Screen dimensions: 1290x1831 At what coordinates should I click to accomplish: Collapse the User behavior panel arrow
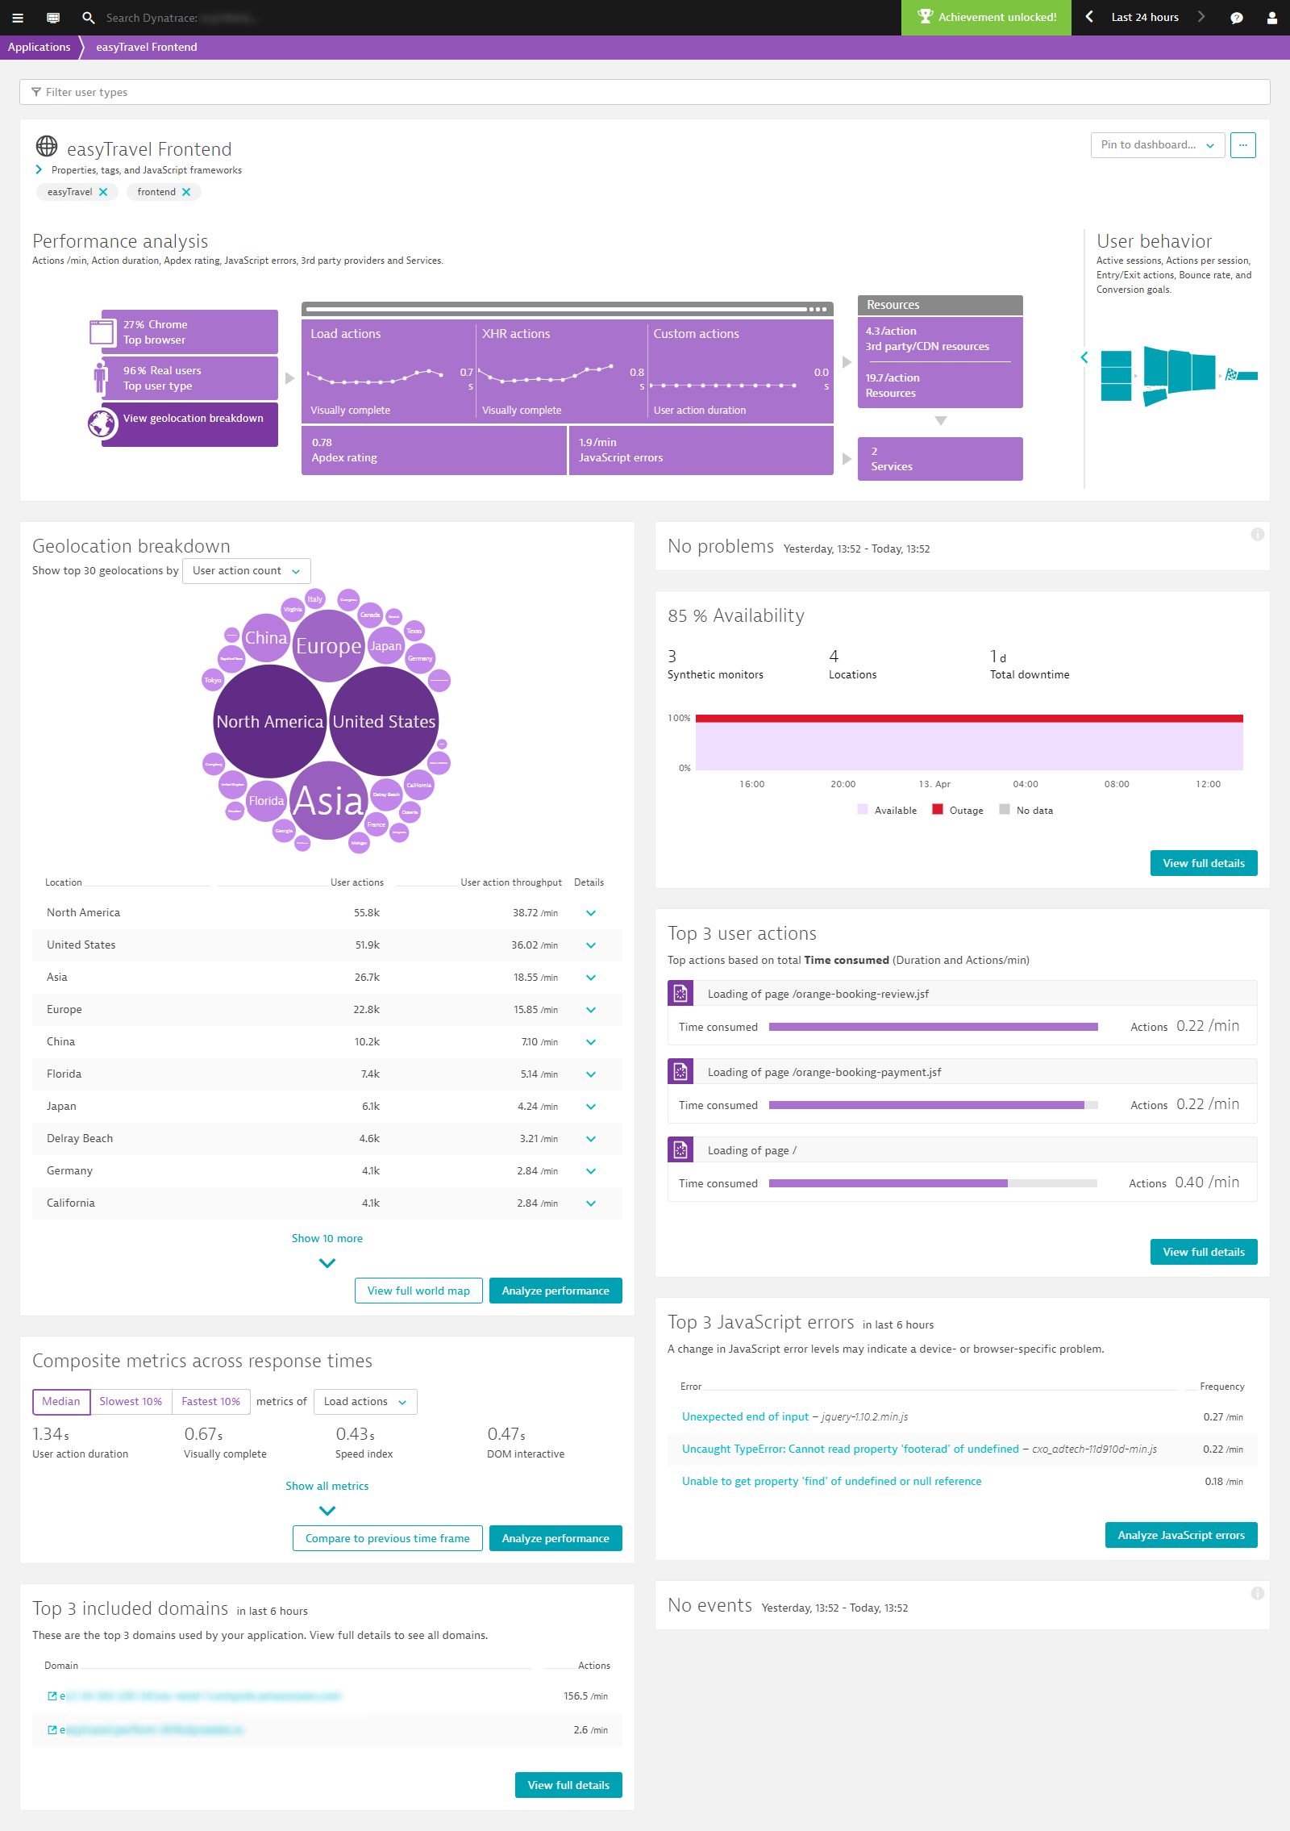pyautogui.click(x=1084, y=357)
